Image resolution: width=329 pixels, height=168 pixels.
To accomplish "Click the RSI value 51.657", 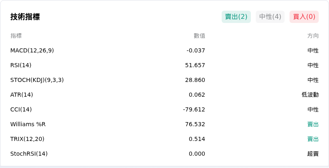I will (195, 66).
